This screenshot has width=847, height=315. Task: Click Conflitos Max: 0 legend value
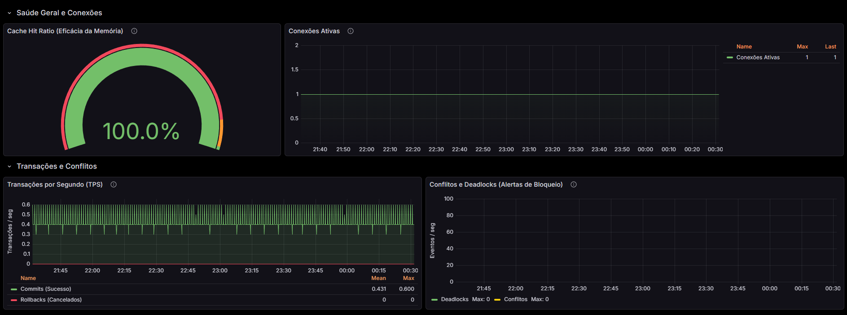(540, 299)
